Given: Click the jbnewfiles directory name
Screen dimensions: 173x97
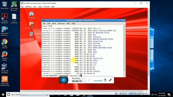Looking at the screenshot, I should pos(98,41).
